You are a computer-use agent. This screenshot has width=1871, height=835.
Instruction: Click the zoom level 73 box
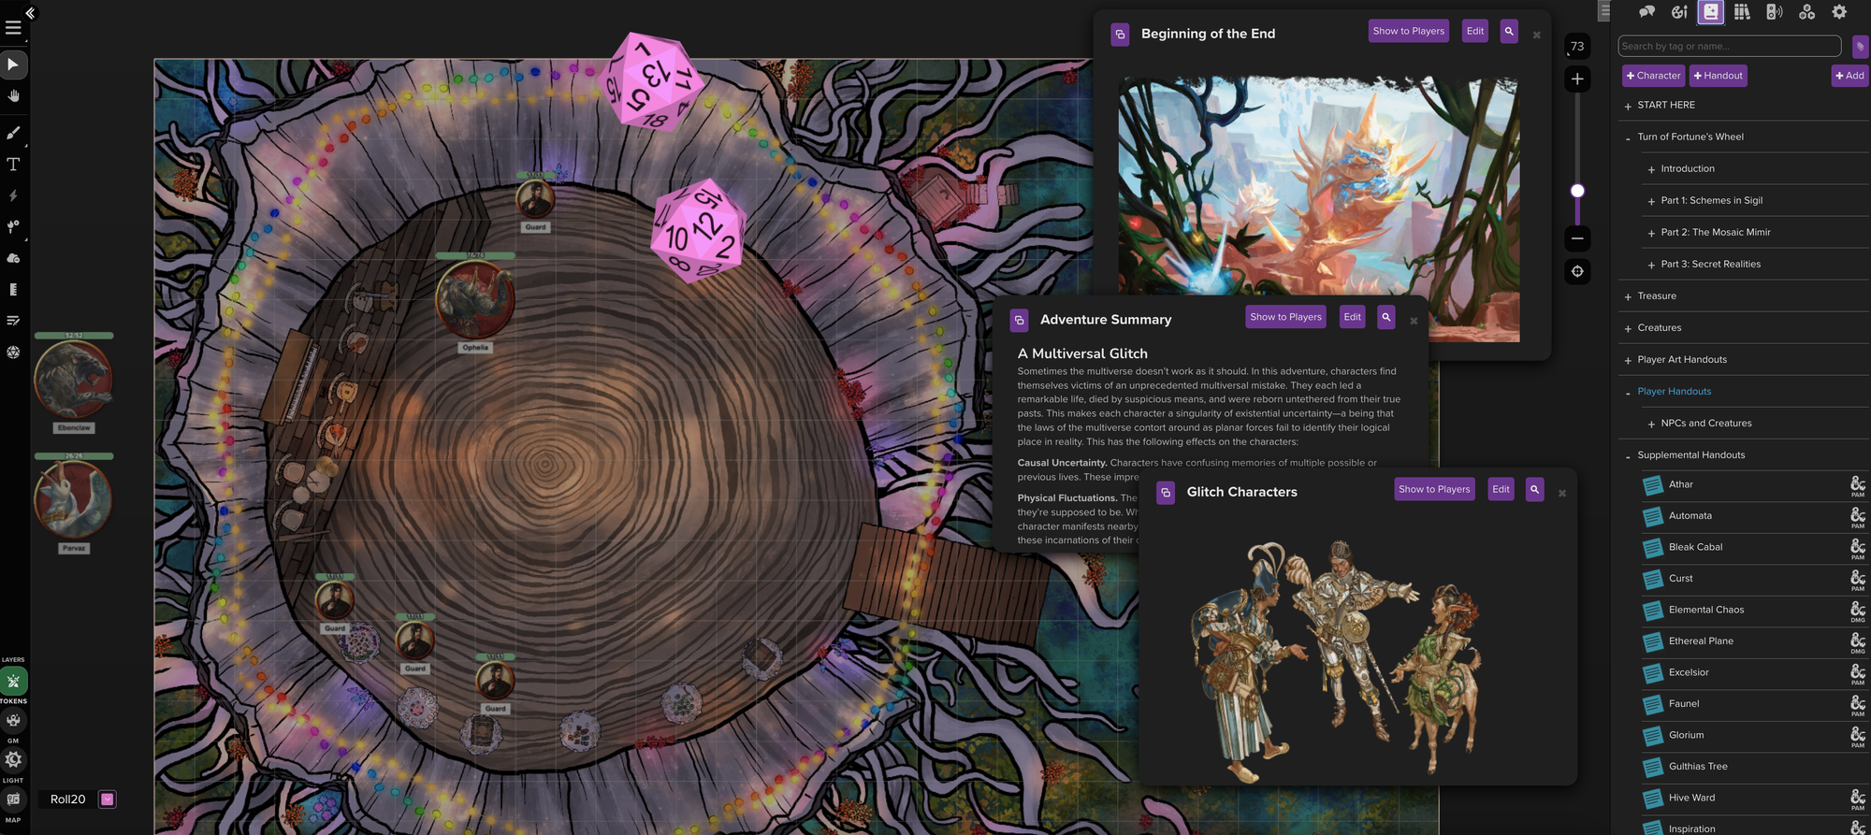[1577, 46]
